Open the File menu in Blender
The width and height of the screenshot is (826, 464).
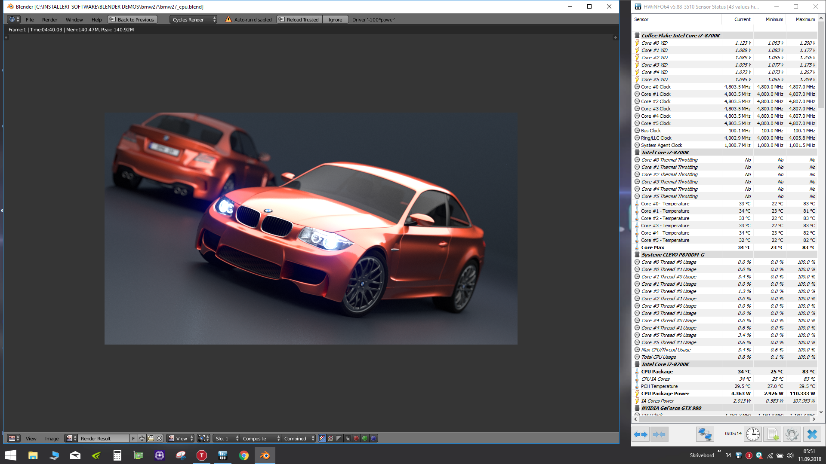(x=30, y=20)
